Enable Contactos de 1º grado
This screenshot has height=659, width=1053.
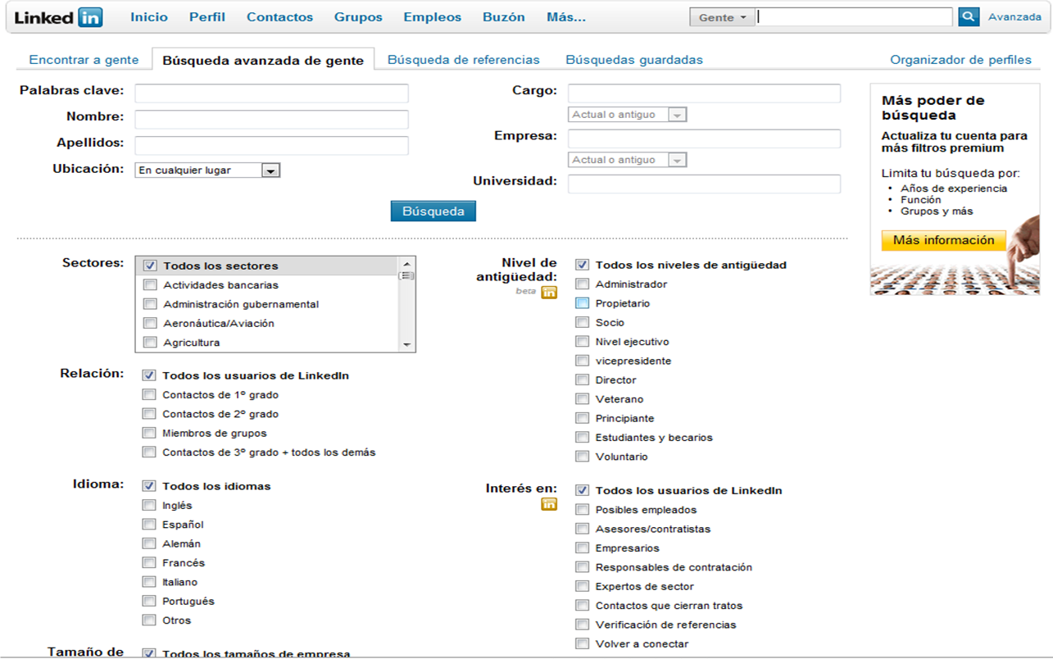149,395
